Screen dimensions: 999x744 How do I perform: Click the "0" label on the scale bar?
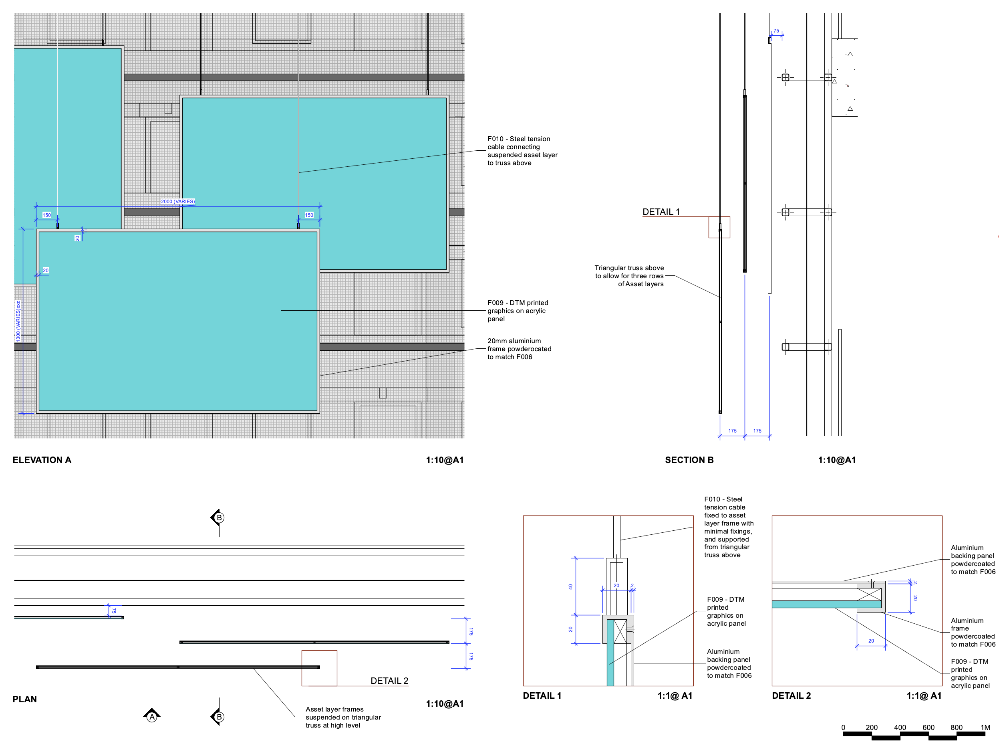tap(843, 727)
